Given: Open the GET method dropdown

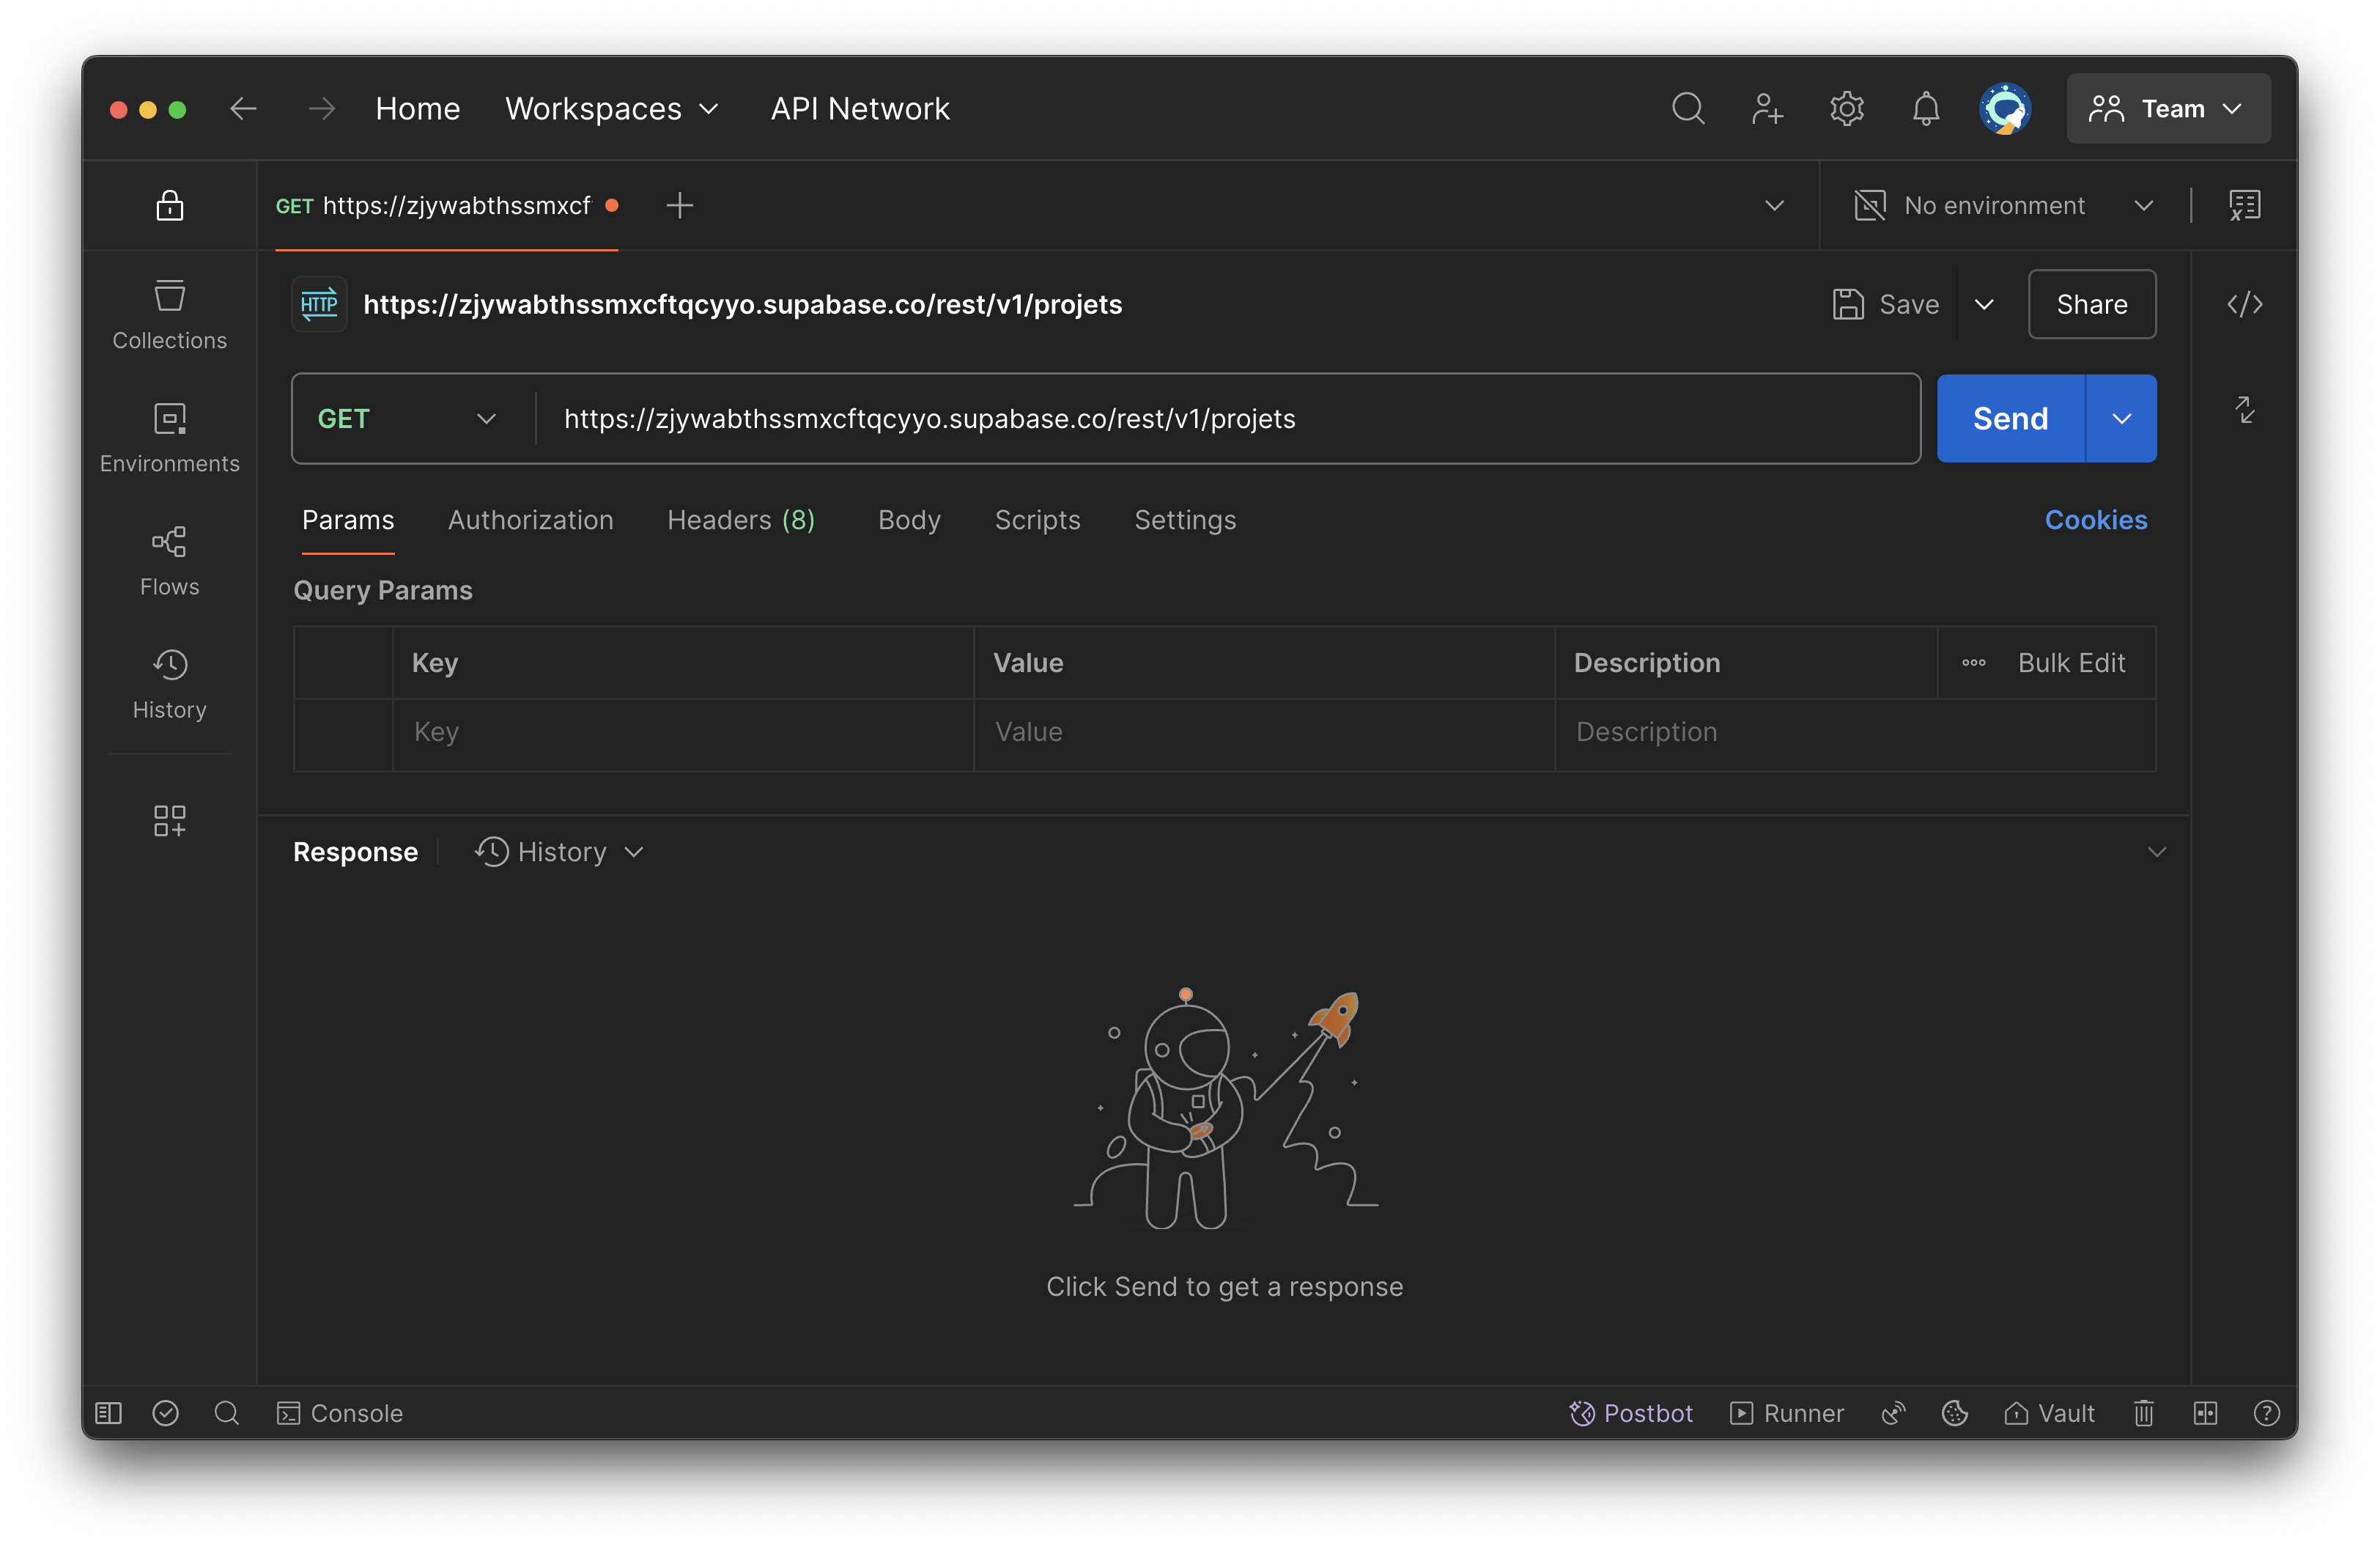Looking at the screenshot, I should tap(407, 418).
